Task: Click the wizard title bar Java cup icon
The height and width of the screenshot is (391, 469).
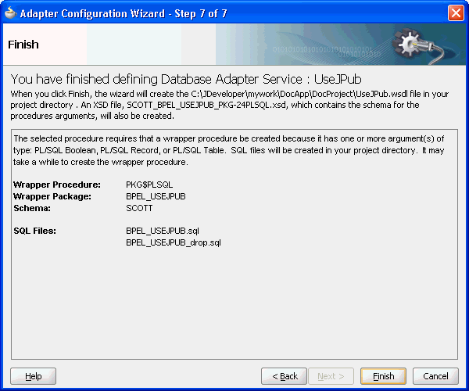Action: point(10,13)
